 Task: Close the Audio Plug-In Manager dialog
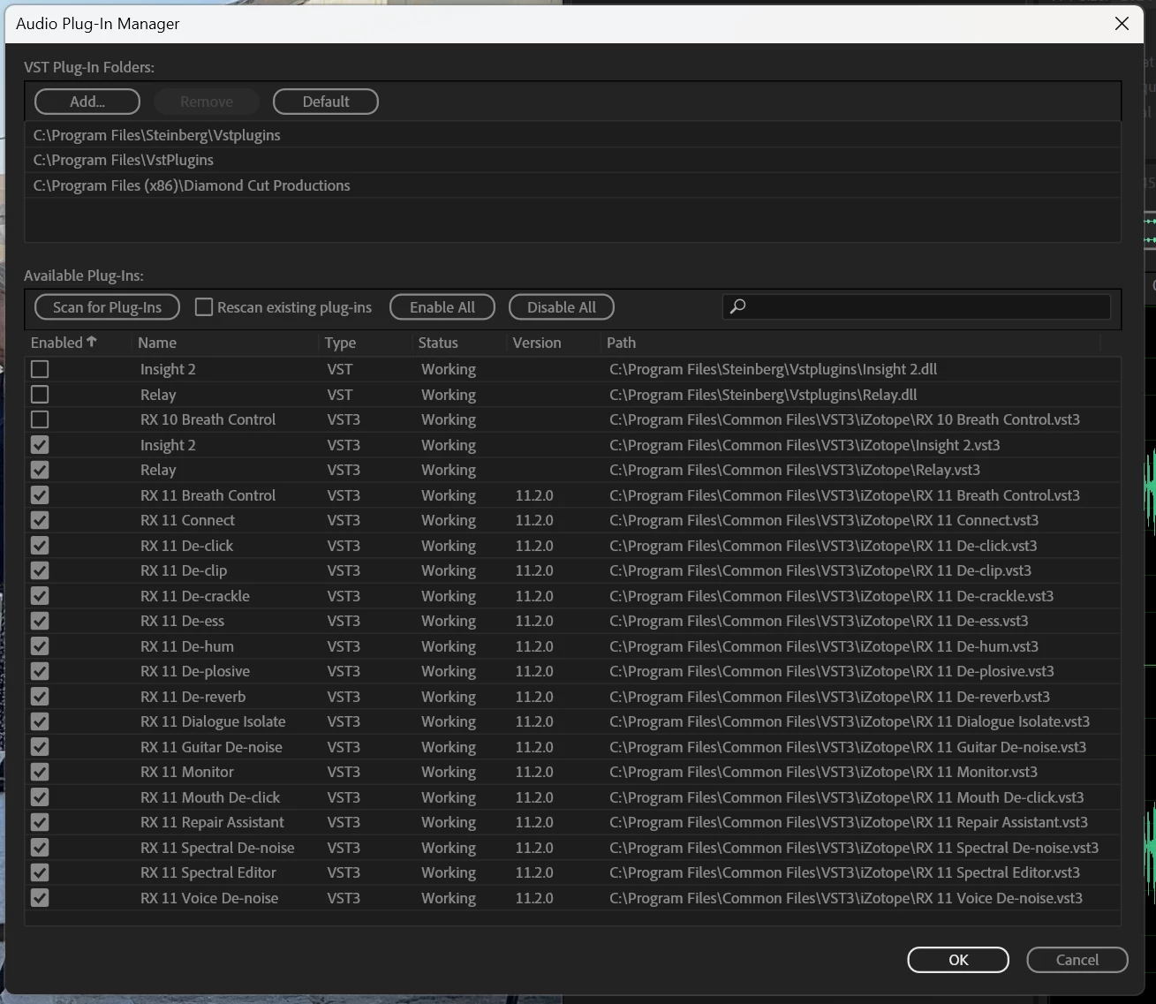[x=1122, y=24]
